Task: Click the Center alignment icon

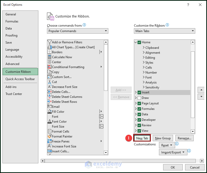Action: click(49, 62)
